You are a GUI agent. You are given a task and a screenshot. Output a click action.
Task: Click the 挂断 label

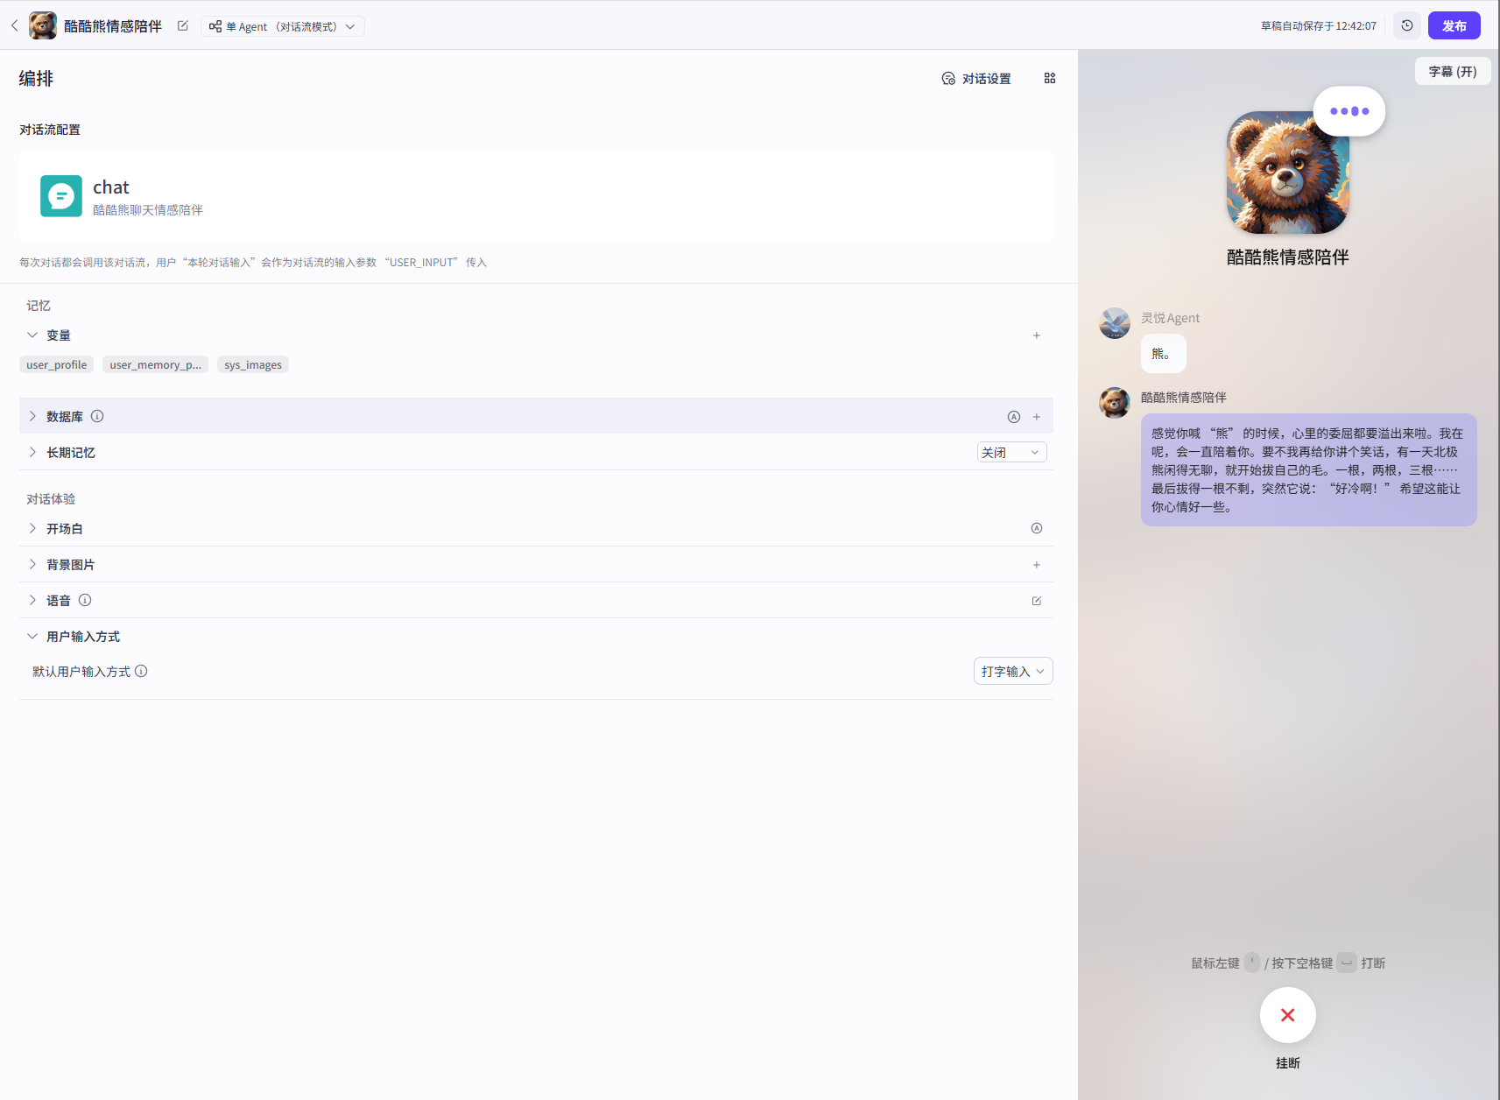(x=1287, y=1063)
